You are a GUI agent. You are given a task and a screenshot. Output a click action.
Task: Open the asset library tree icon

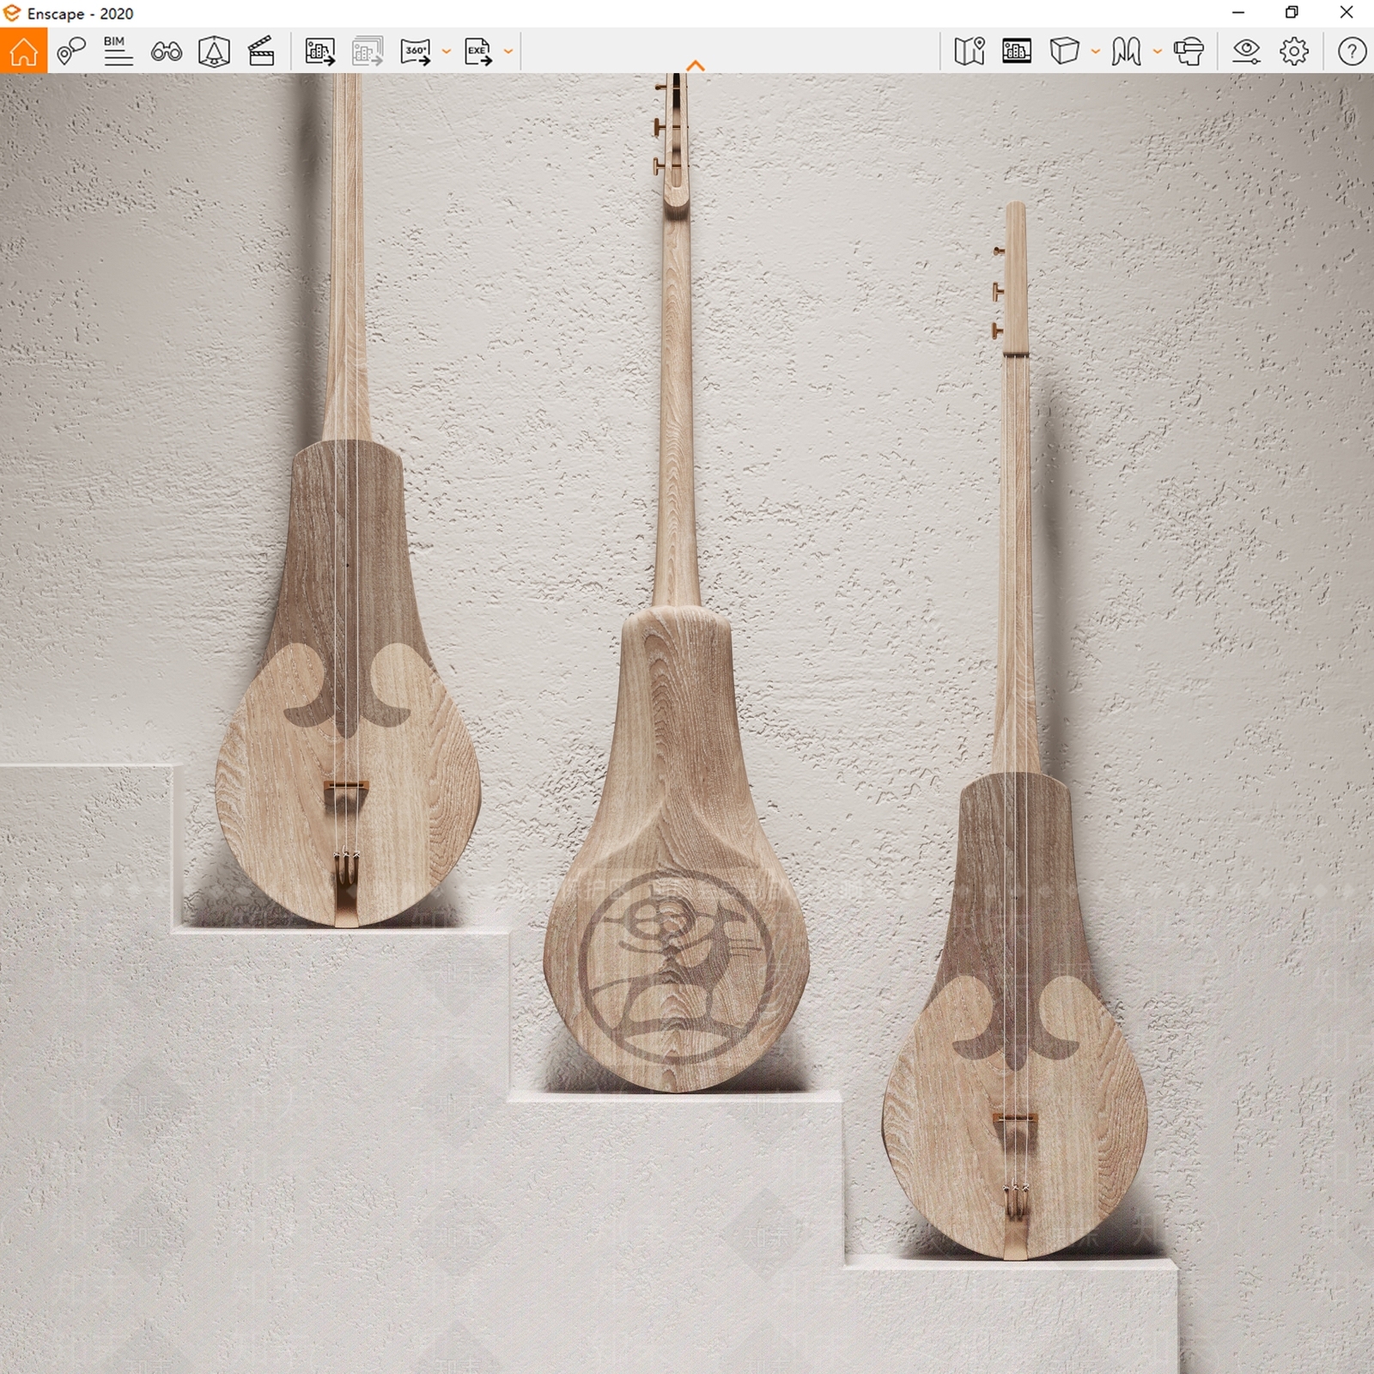[x=214, y=52]
